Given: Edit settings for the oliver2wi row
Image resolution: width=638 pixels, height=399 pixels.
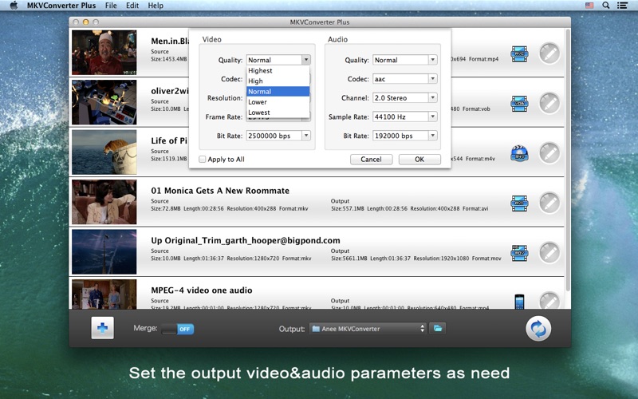Looking at the screenshot, I should click(549, 104).
